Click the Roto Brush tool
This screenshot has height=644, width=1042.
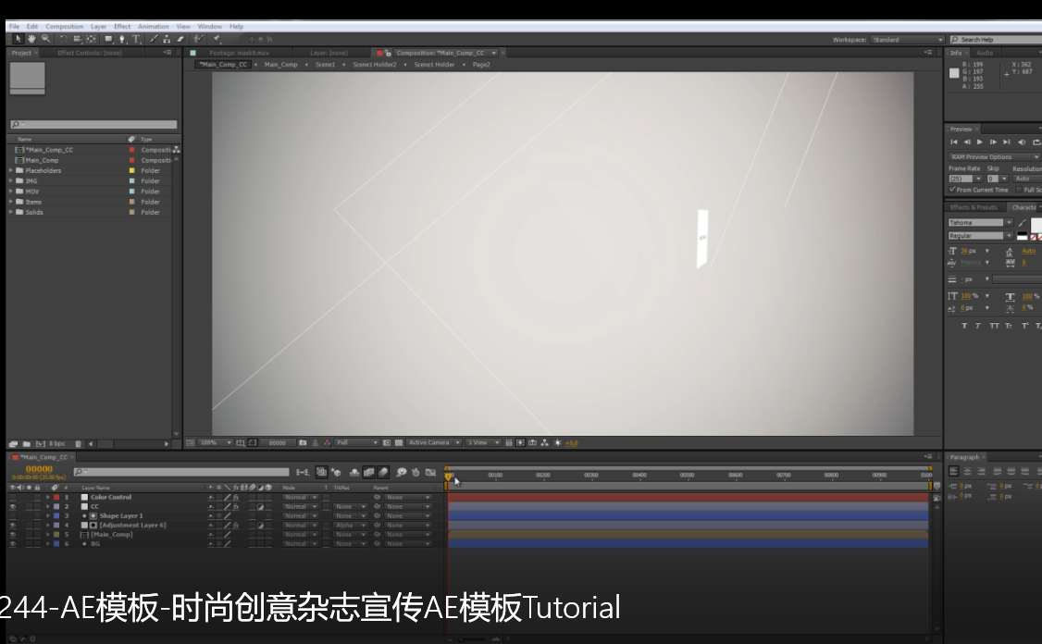[198, 39]
